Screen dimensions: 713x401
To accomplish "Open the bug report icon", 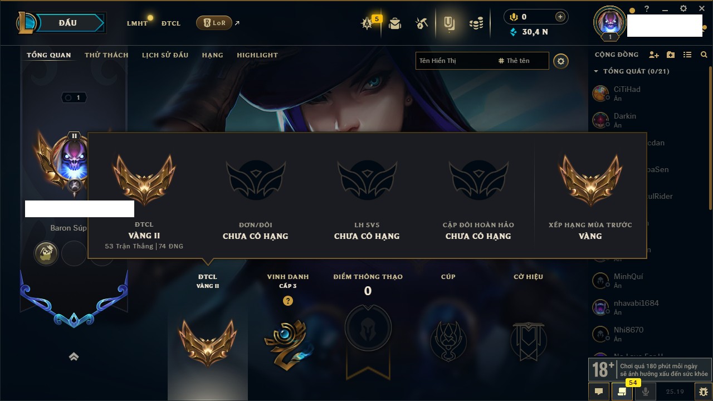I will [703, 392].
